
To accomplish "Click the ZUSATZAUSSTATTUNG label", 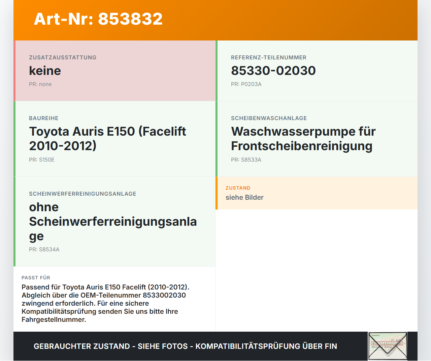I will [63, 57].
